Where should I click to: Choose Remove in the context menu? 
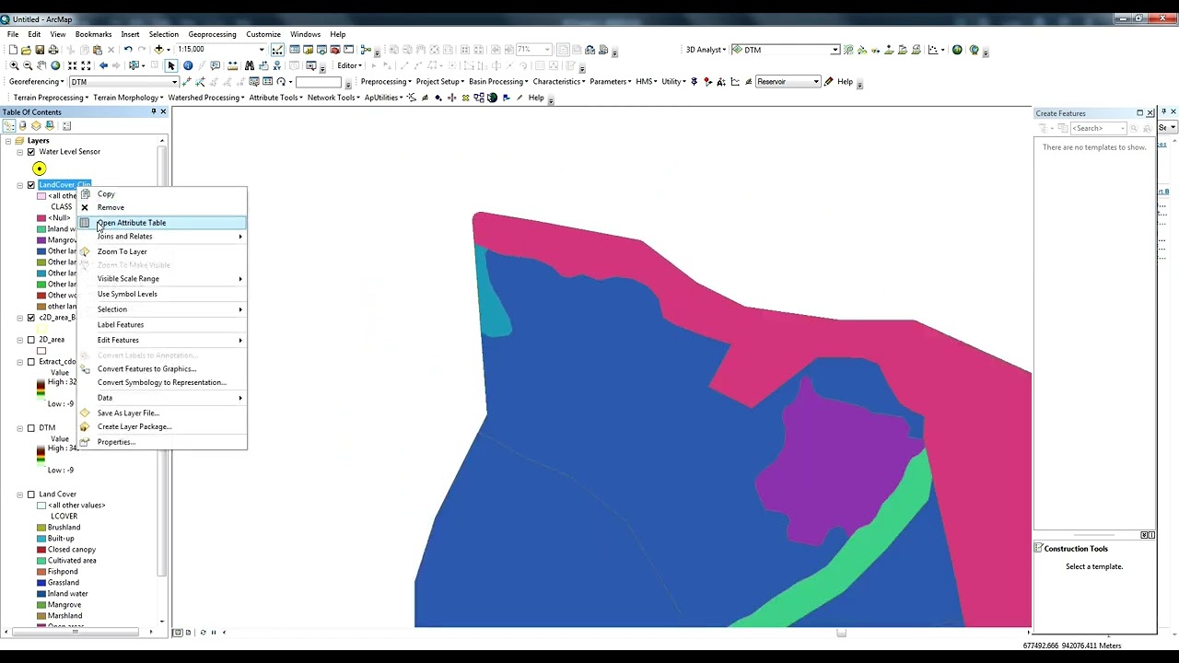click(x=161, y=207)
